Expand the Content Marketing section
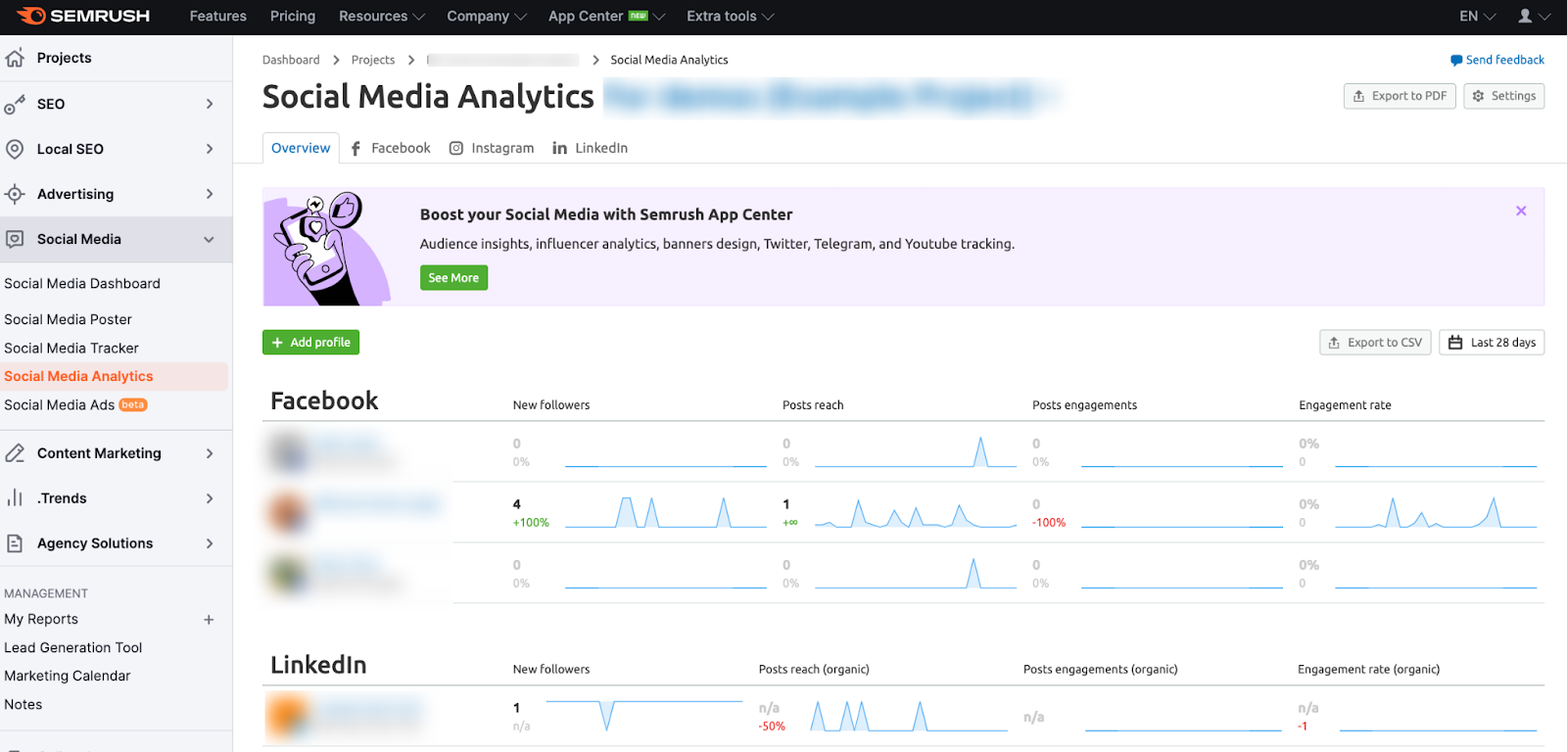1567x752 pixels. pyautogui.click(x=210, y=453)
